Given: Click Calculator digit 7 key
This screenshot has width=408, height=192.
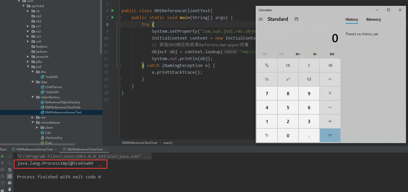Looking at the screenshot, I should coord(267,93).
